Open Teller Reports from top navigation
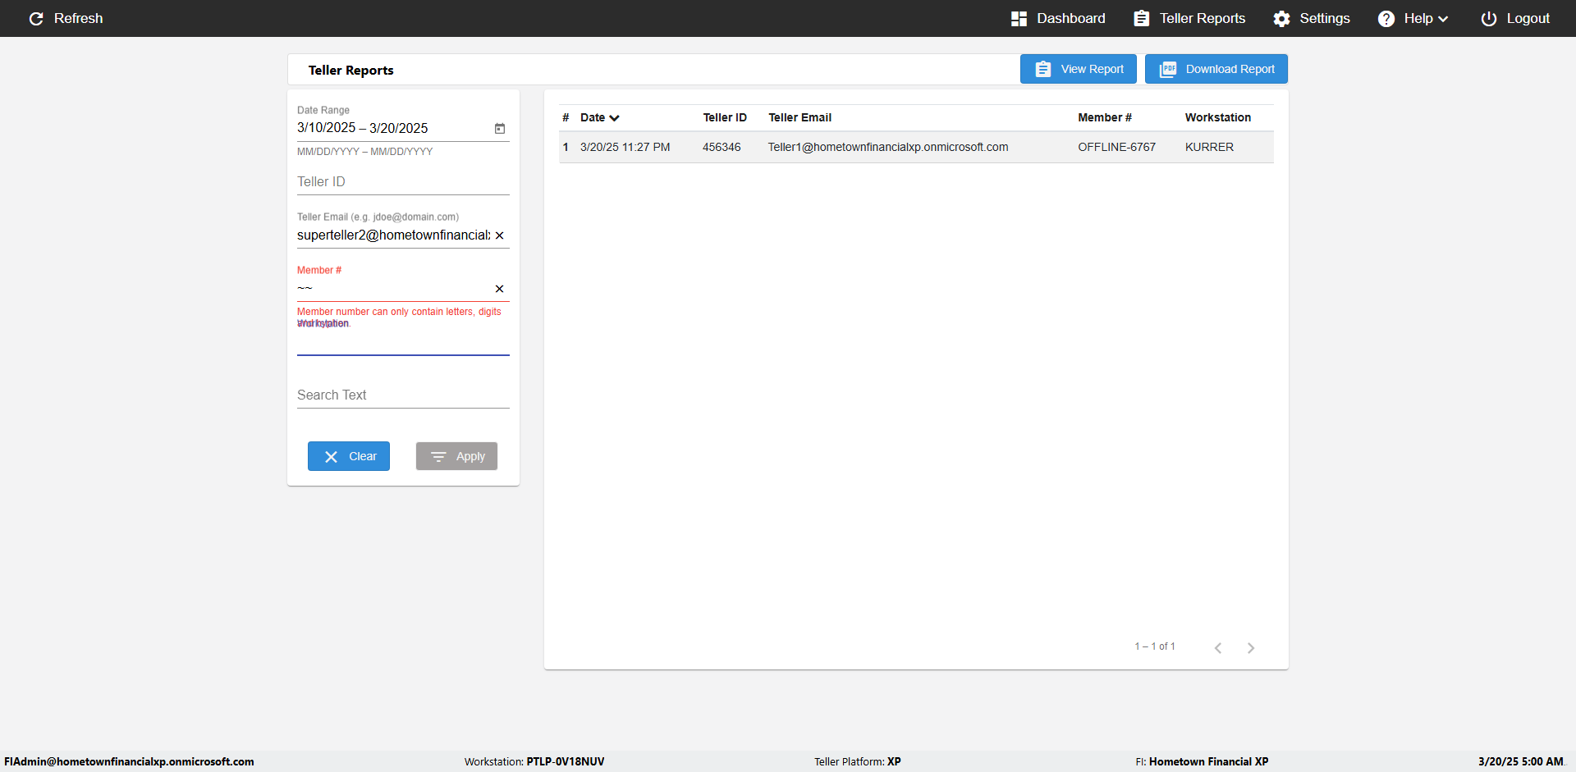The width and height of the screenshot is (1576, 772). (x=1189, y=19)
